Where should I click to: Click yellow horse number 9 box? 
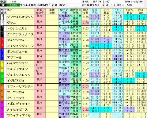2,63
